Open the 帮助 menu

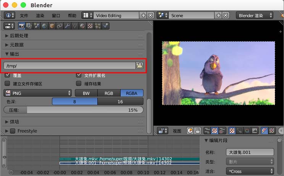coord(72,16)
